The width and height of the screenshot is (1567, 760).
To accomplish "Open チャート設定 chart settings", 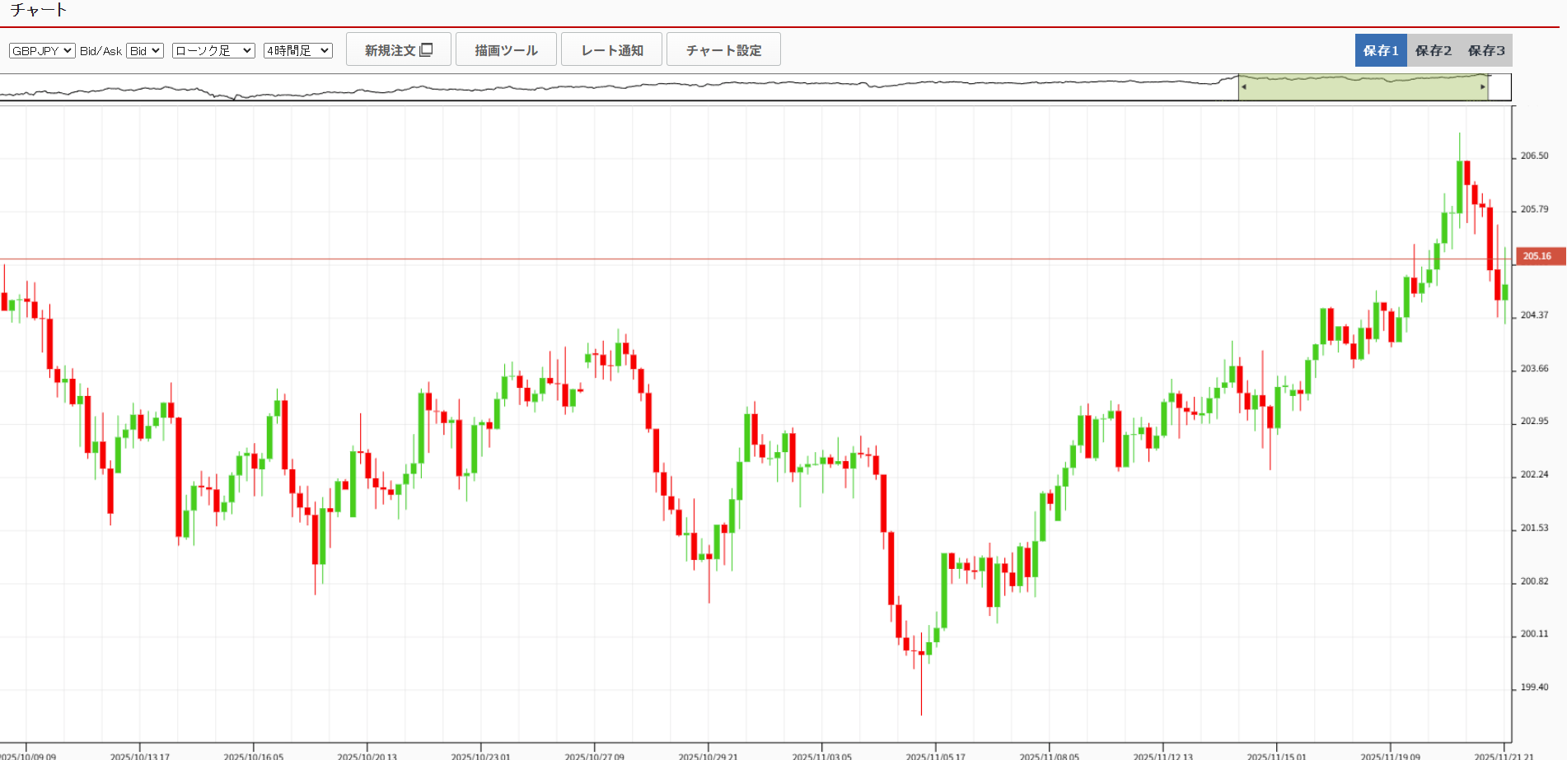I will coord(723,49).
